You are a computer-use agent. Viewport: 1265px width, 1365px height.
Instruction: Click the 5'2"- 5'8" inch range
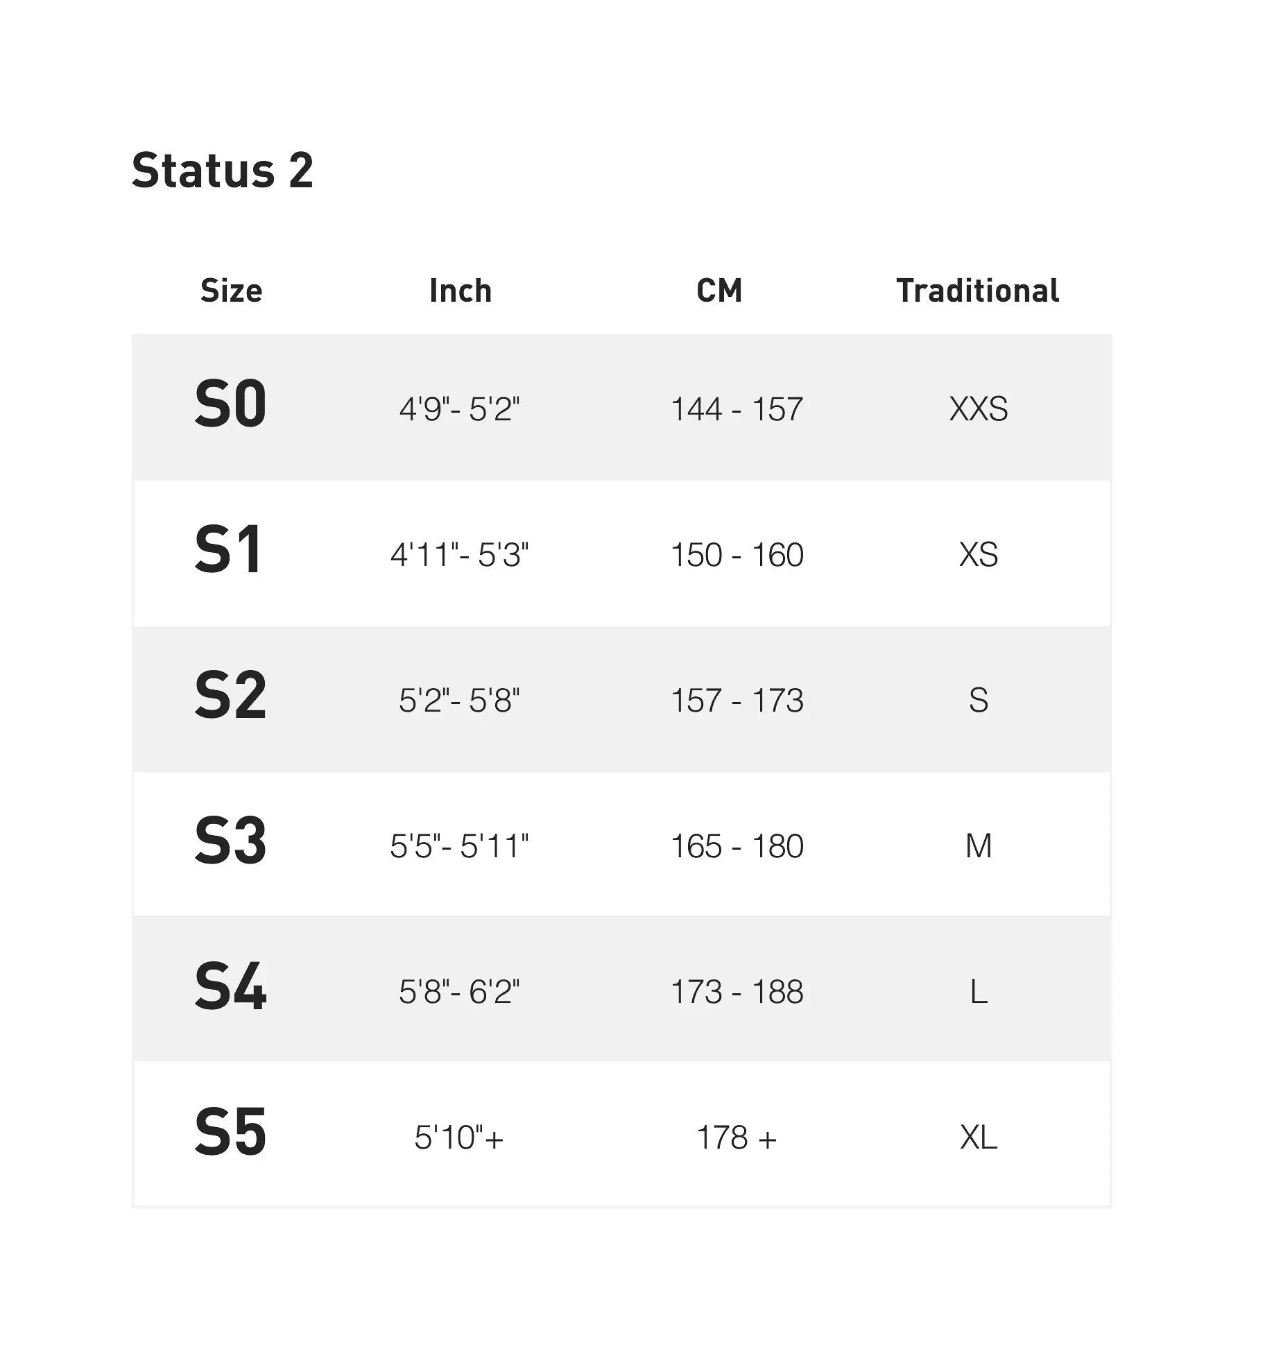tap(459, 701)
